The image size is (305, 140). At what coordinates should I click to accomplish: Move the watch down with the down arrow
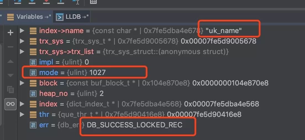(x=10, y=75)
